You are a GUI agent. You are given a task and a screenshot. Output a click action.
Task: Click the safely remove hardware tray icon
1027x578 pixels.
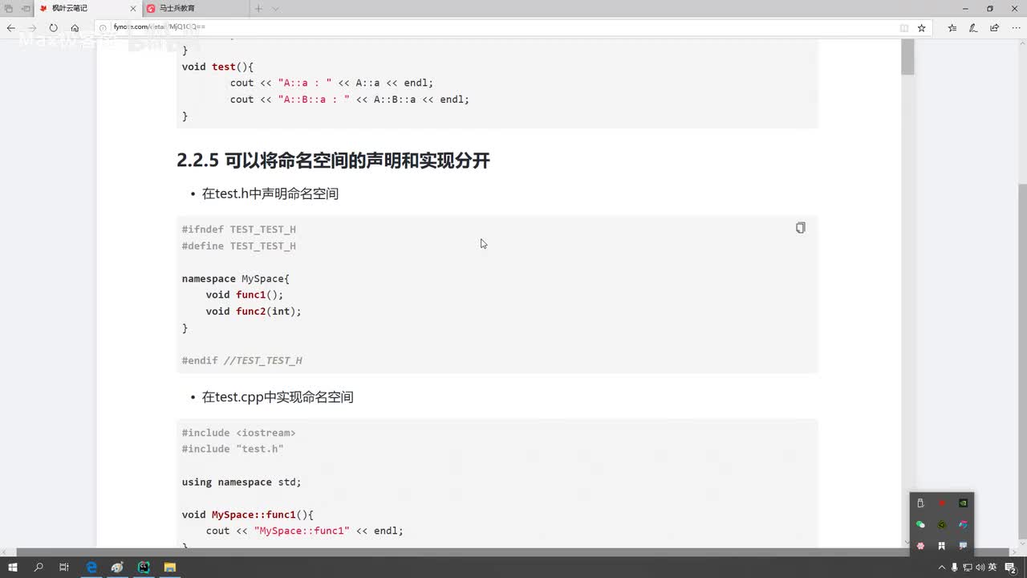[920, 503]
